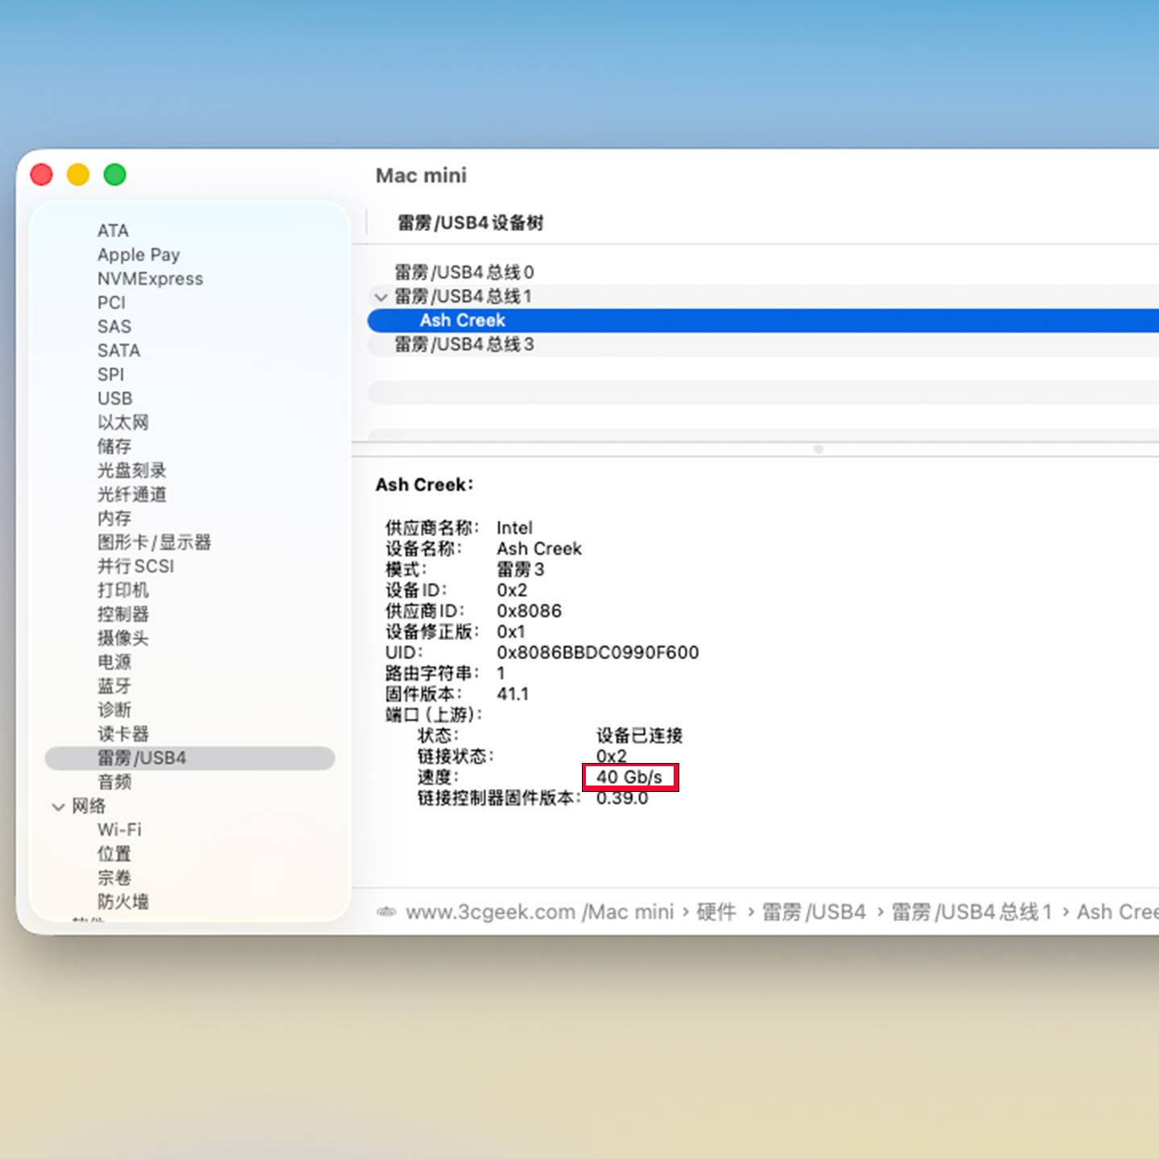Select 储存 in the sidebar

point(114,447)
